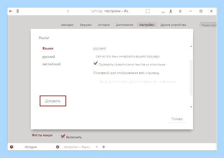This screenshot has height=158, width=224.
Task: Switch to the Дополнения tab
Action: [x=124, y=25]
